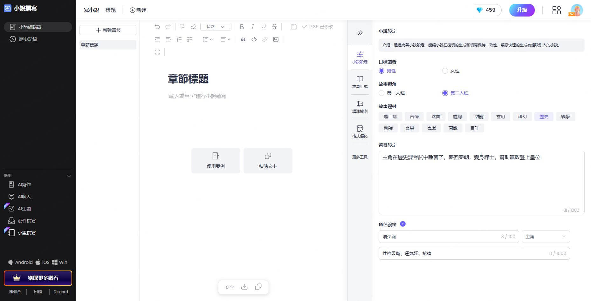This screenshot has width=591, height=301.
Task: Click the eraser clear-format icon
Action: (193, 27)
